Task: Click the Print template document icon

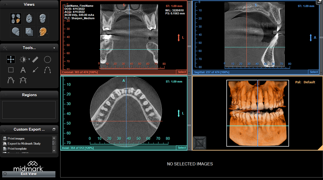Action: (x=5, y=148)
